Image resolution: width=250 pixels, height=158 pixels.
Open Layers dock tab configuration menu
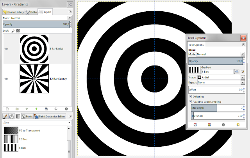70,12
